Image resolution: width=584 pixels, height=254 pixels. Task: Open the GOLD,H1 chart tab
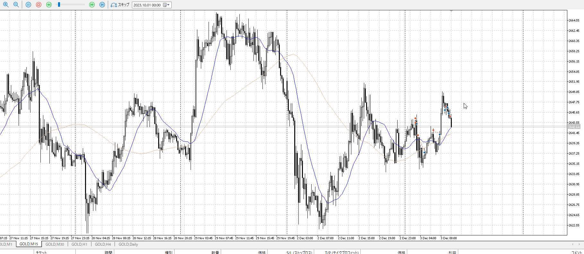pyautogui.click(x=79, y=244)
